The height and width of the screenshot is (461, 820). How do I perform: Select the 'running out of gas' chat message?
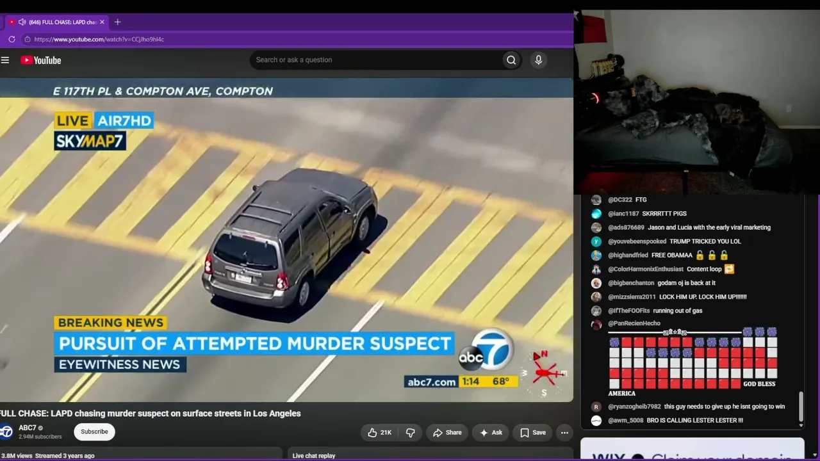click(x=677, y=311)
